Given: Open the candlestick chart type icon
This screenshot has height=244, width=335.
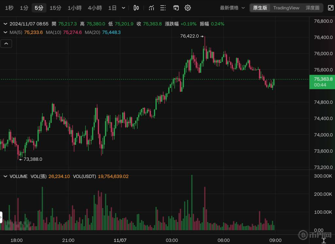Looking at the screenshot, I should tap(136, 8).
